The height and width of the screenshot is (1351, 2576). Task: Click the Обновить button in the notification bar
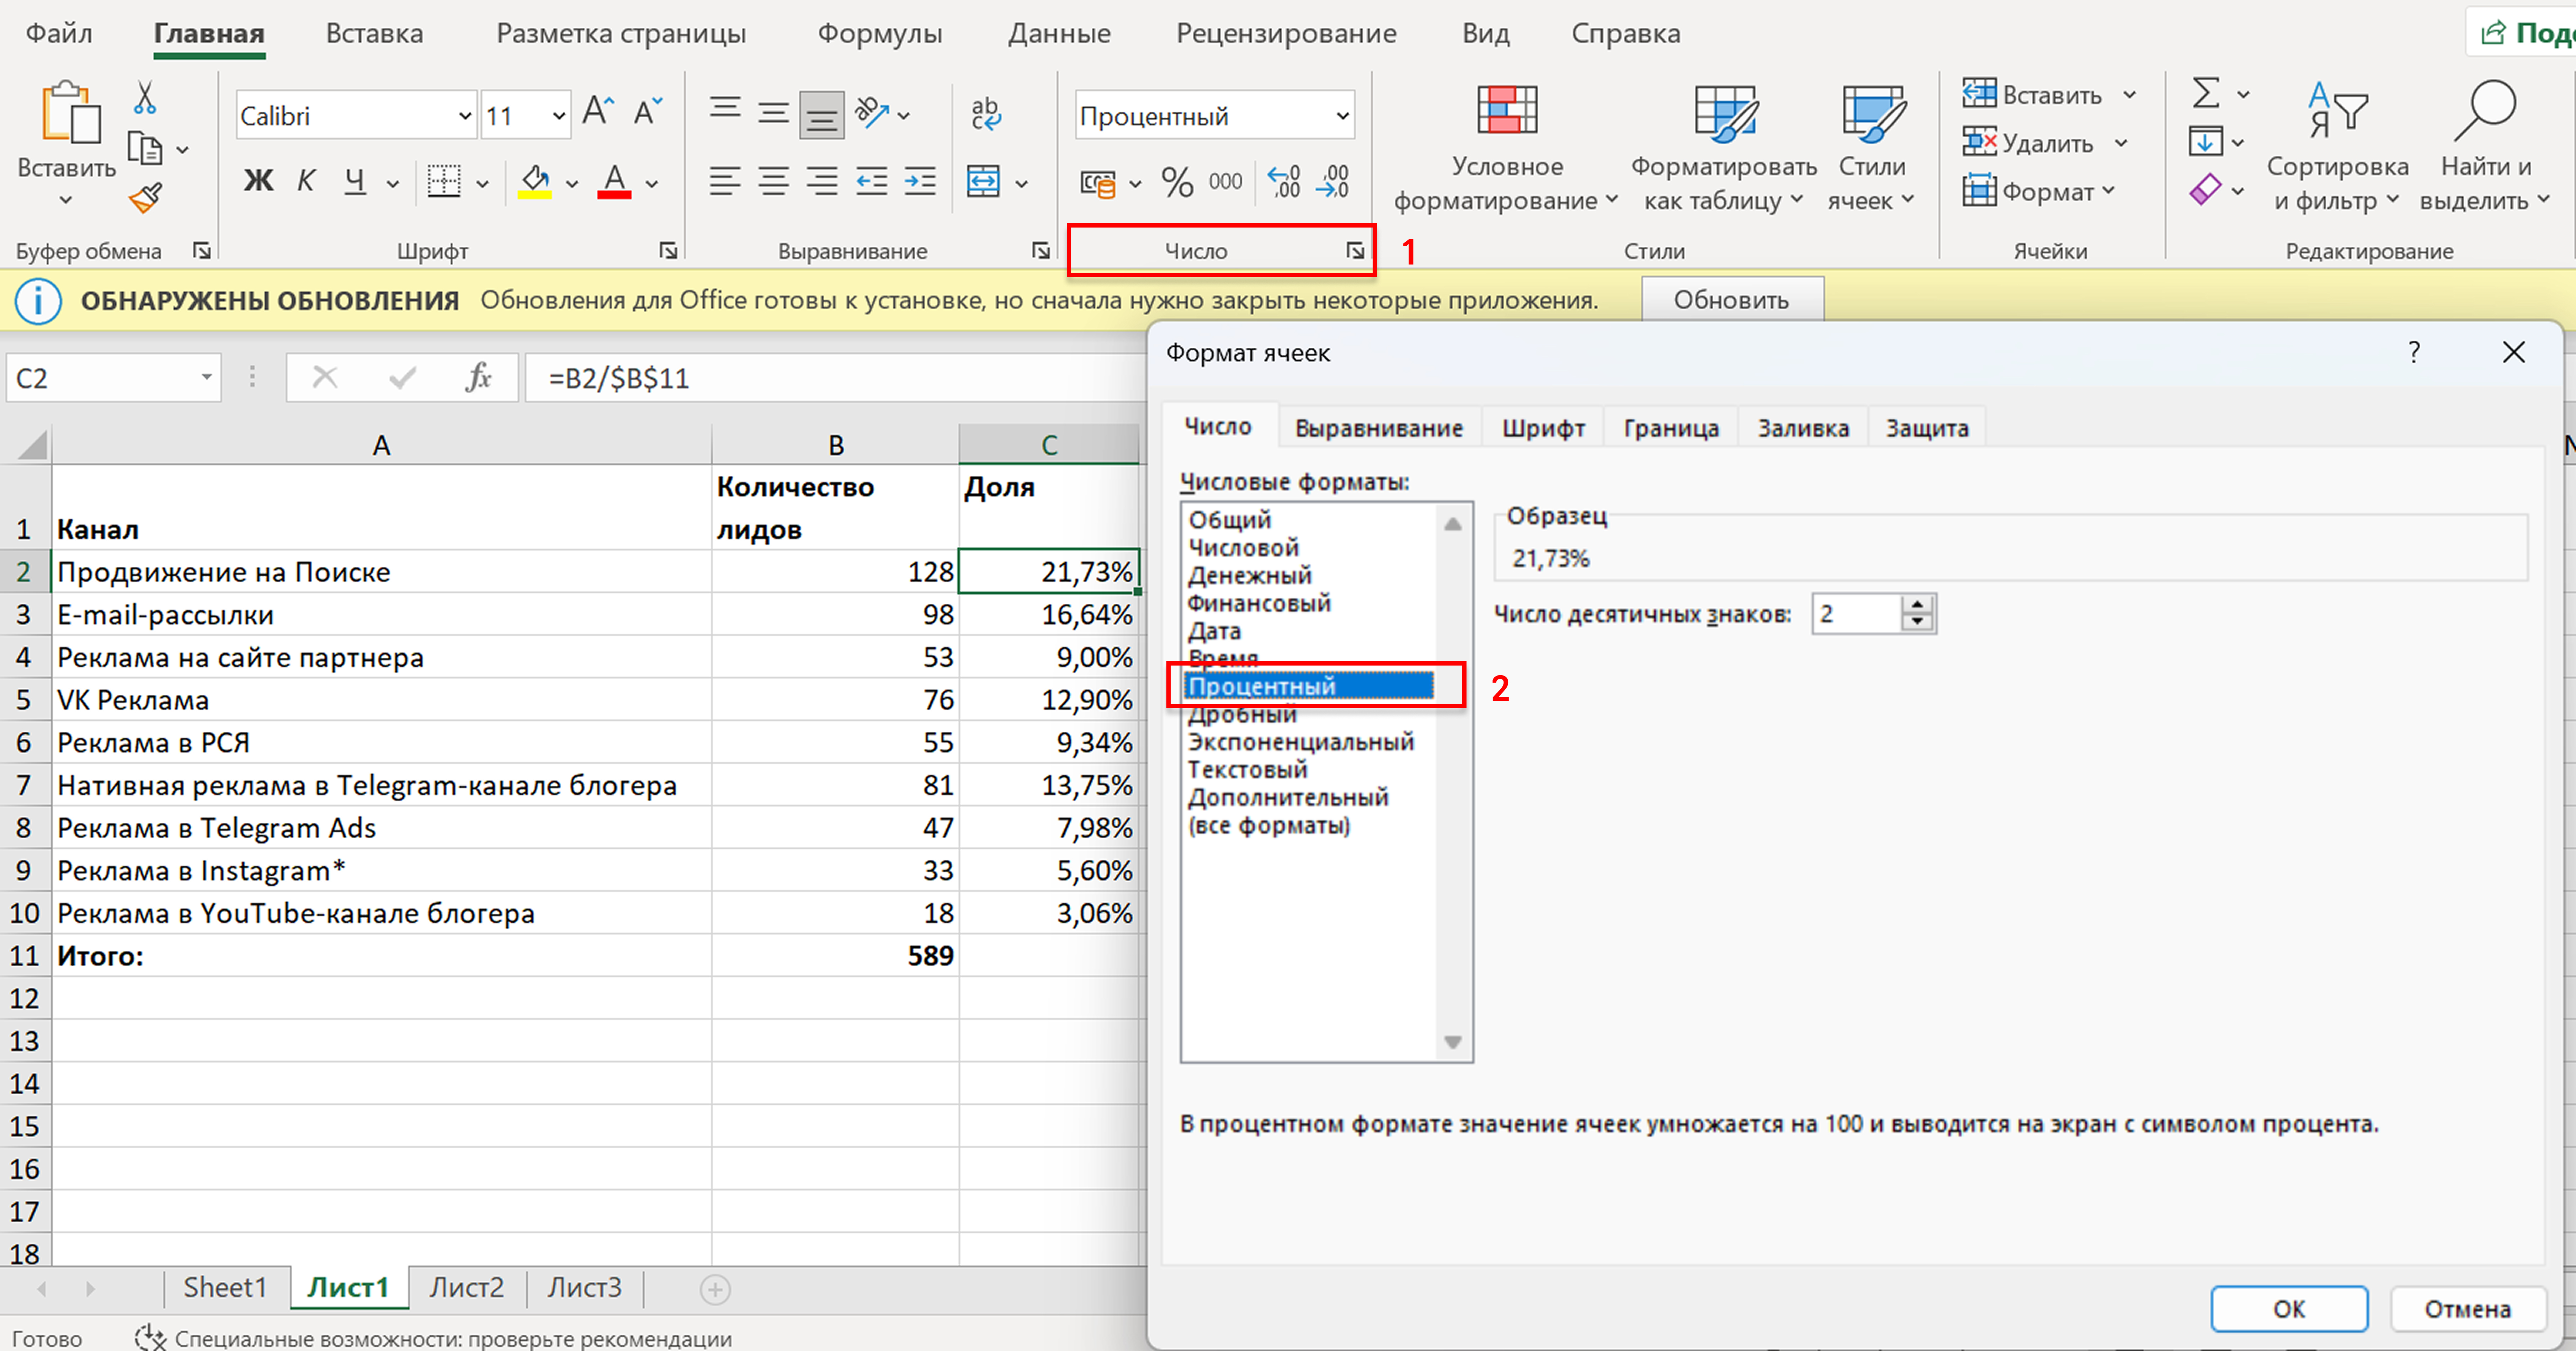click(1732, 298)
